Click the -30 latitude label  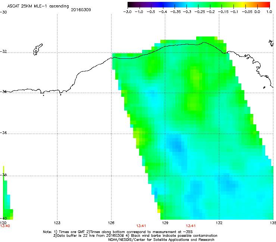[3, 12]
